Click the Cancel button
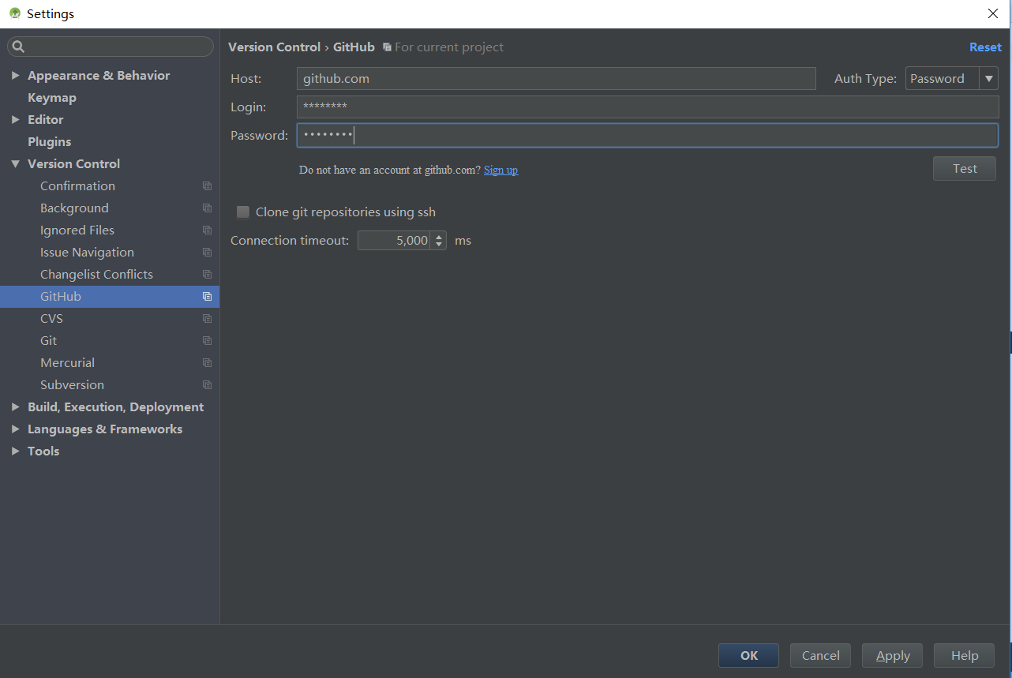The image size is (1012, 678). coord(820,655)
